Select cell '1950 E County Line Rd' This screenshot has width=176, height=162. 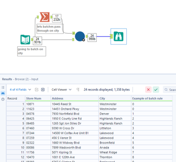click(75, 118)
